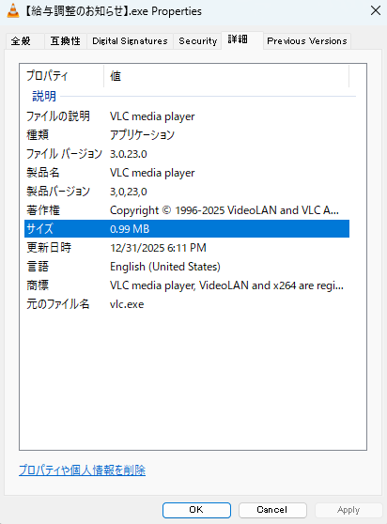Open the Security tab
Viewport: 387px width, 524px height.
197,41
